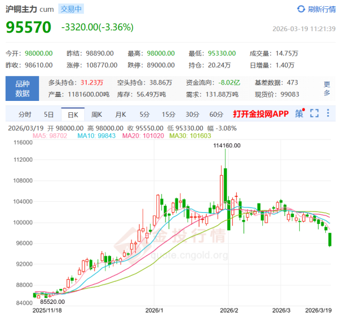The width and height of the screenshot is (340, 313).
Task: Click the latest green candlestick for 2026/3/19
Action: coord(330,240)
